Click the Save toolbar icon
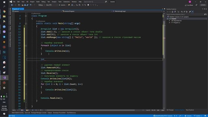 (x=25, y=5)
